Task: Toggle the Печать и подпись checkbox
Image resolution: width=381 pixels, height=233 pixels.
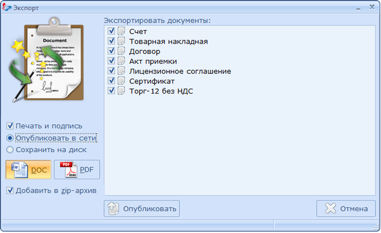Action: tap(10, 126)
